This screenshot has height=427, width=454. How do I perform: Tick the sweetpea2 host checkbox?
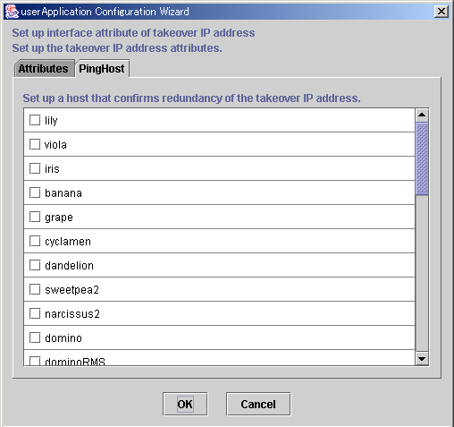coord(35,289)
